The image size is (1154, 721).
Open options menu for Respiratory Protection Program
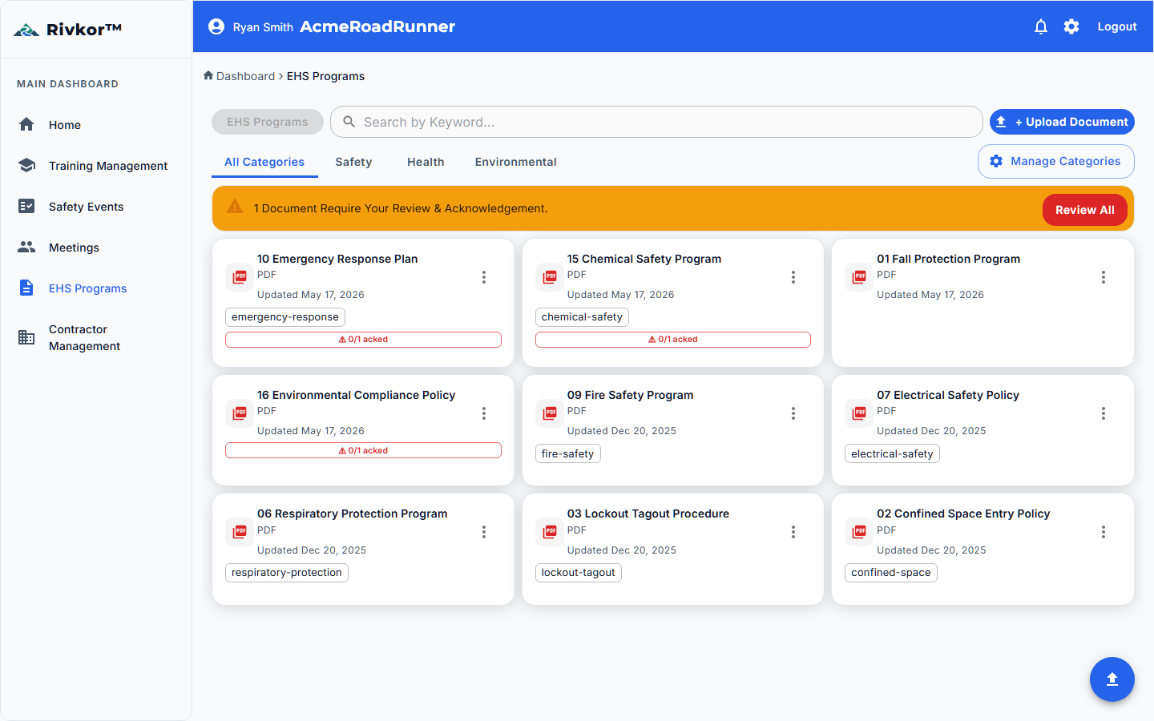click(x=484, y=532)
